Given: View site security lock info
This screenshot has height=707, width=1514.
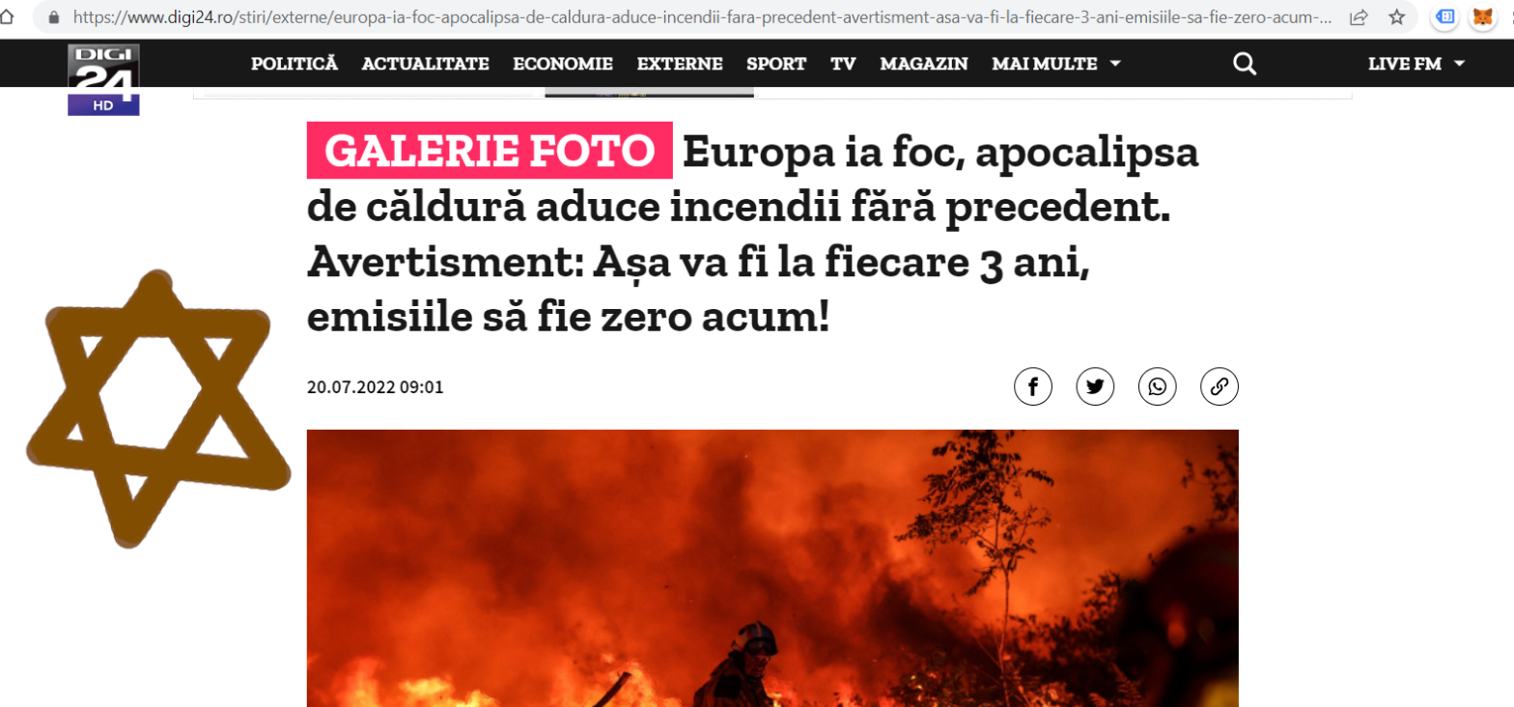Looking at the screenshot, I should (53, 16).
